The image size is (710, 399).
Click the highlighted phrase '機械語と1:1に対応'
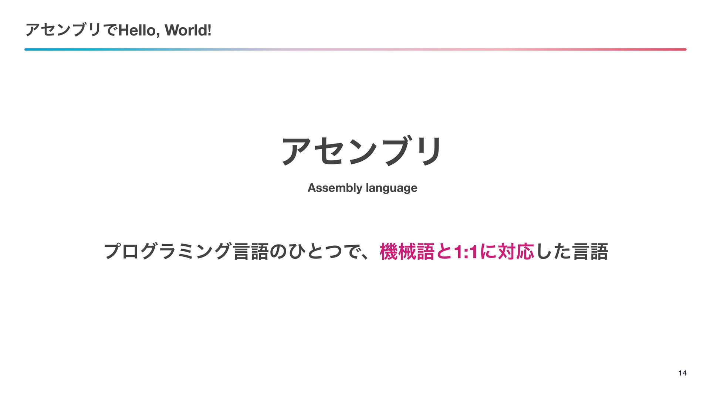(457, 252)
